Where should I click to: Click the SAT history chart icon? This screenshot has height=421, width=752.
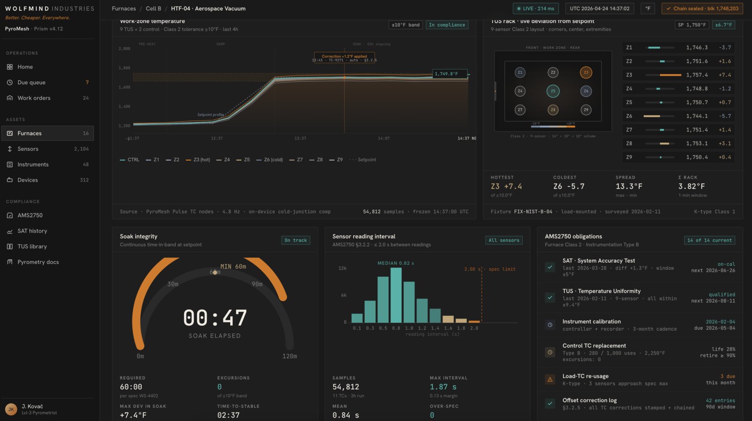9,231
